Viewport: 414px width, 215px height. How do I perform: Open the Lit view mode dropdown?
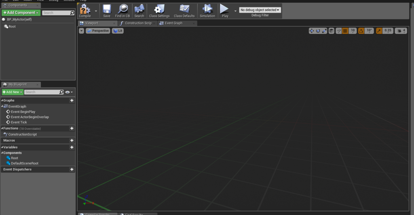pos(118,31)
